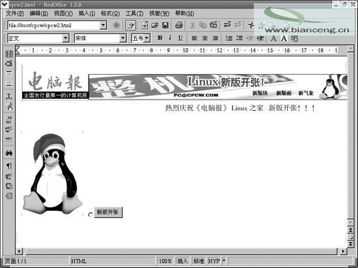Click the vertical scrollbar down arrow

350,223
